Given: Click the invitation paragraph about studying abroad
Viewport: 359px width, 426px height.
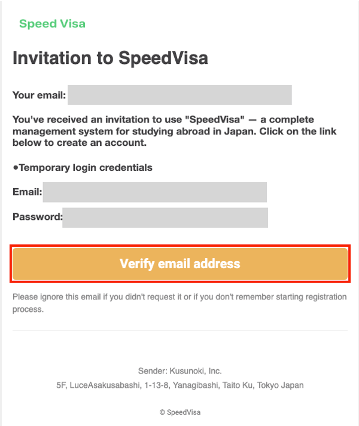Looking at the screenshot, I should (x=175, y=131).
